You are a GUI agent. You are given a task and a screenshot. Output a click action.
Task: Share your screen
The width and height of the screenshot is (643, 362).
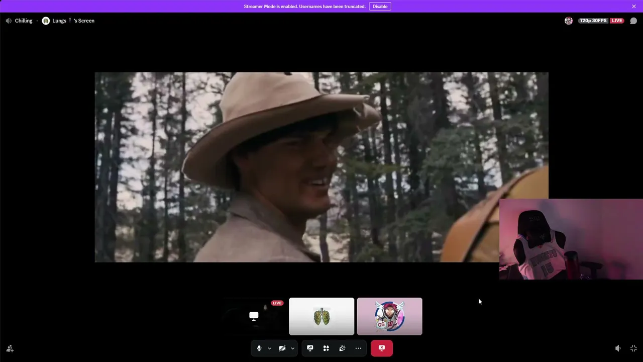coord(310,348)
